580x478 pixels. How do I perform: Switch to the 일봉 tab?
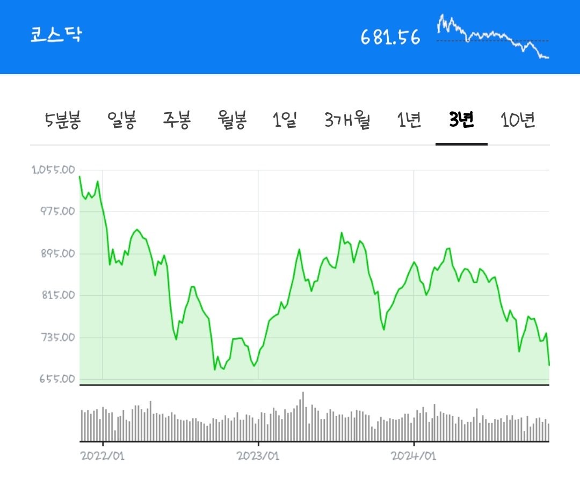pos(122,120)
